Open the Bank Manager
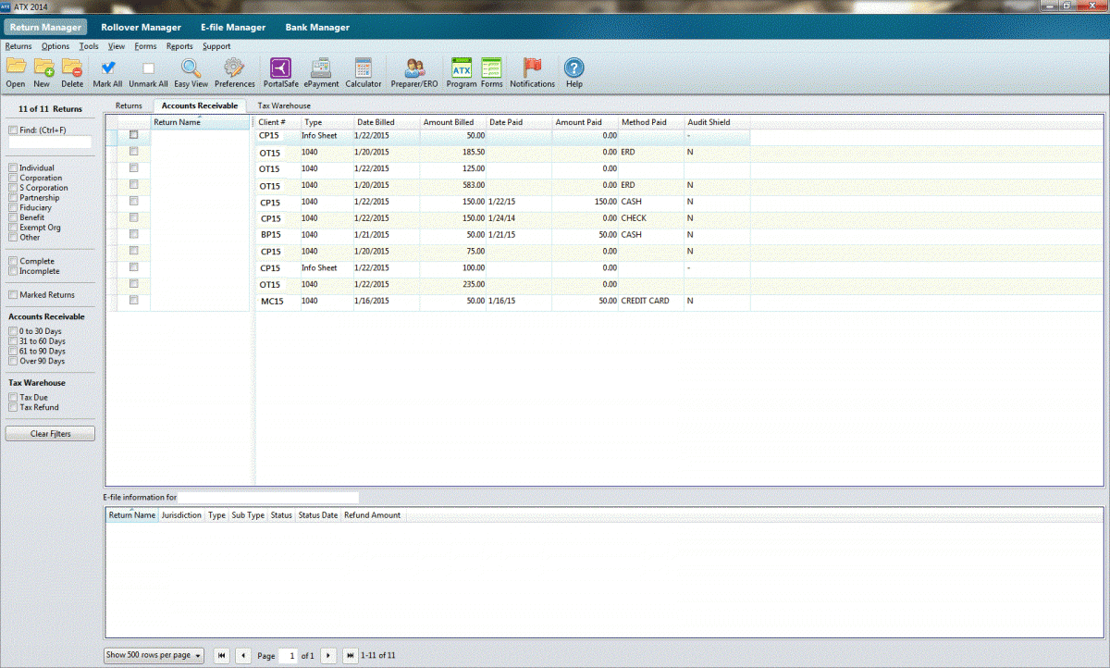The image size is (1110, 668). [x=317, y=27]
